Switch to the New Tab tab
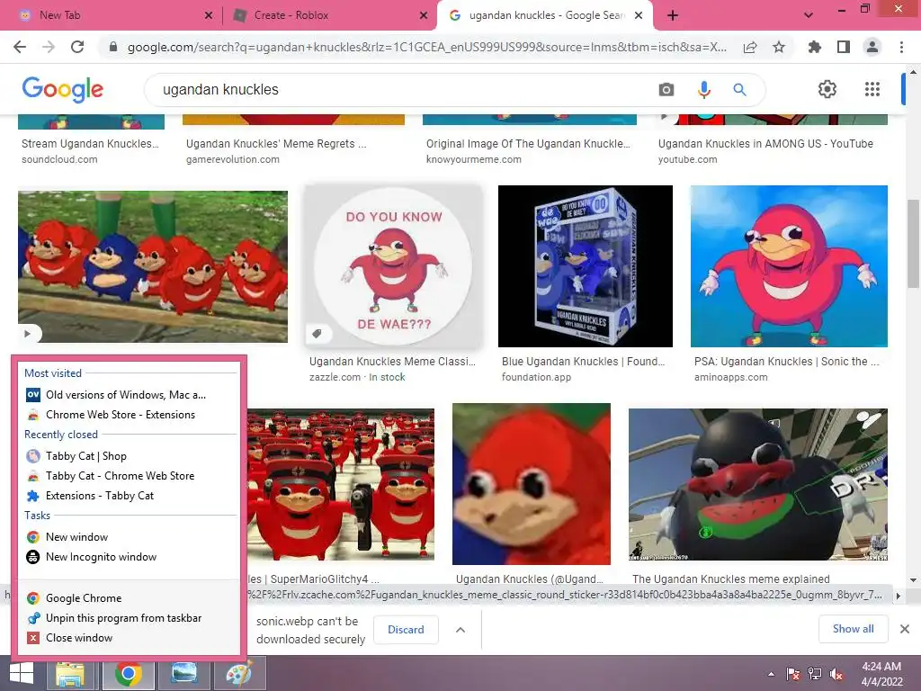 tap(112, 15)
